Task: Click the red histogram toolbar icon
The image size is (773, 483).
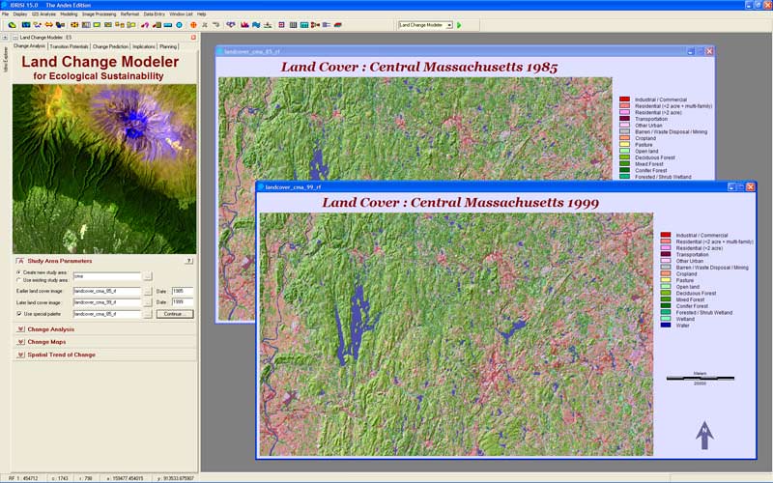Action: [x=244, y=25]
